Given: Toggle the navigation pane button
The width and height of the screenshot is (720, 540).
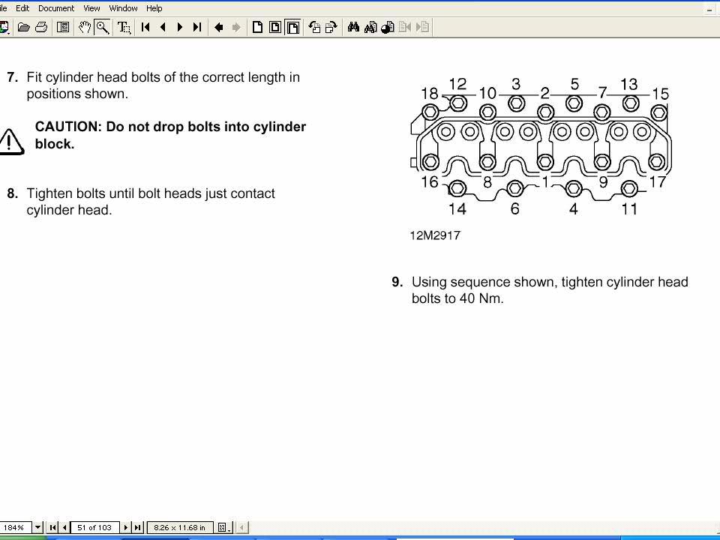Looking at the screenshot, I should pos(63,28).
